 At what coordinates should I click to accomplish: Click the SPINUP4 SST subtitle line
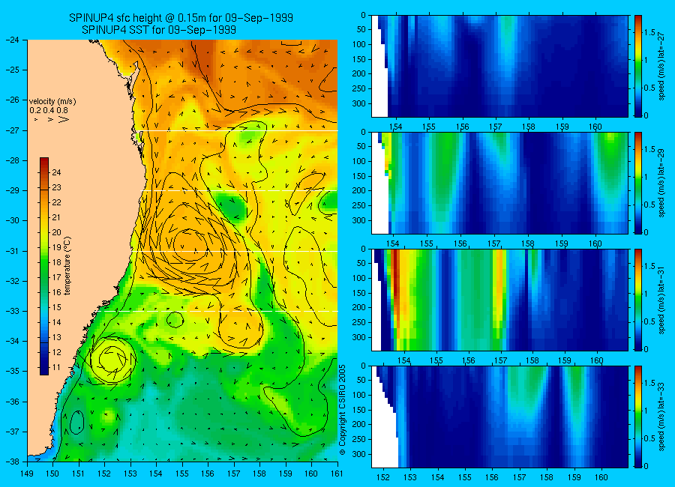click(x=159, y=30)
